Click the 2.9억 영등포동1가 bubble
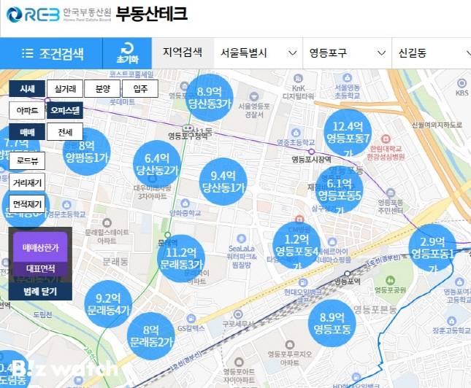Image resolution: width=471 pixels, height=388 pixels. (x=432, y=249)
